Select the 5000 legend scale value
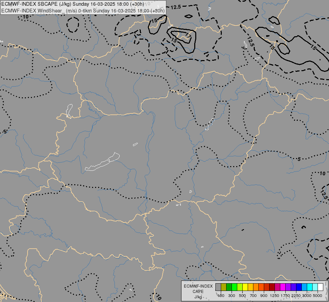This screenshot has height=302, width=329. (318, 296)
